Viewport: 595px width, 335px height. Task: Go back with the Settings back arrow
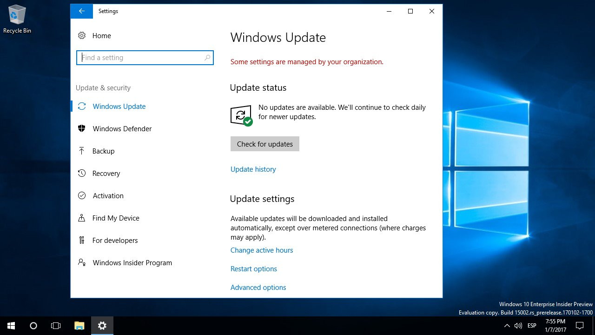click(82, 11)
